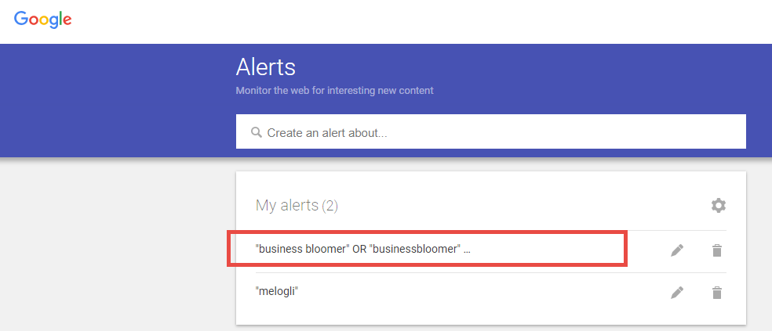The height and width of the screenshot is (331, 772).
Task: Edit the "business bloomer" alert with pencil
Action: (677, 250)
